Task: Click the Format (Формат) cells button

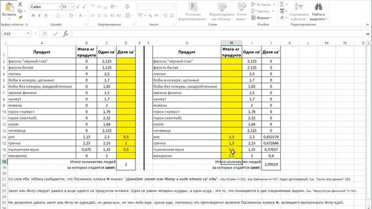Action: pyautogui.click(x=261, y=18)
